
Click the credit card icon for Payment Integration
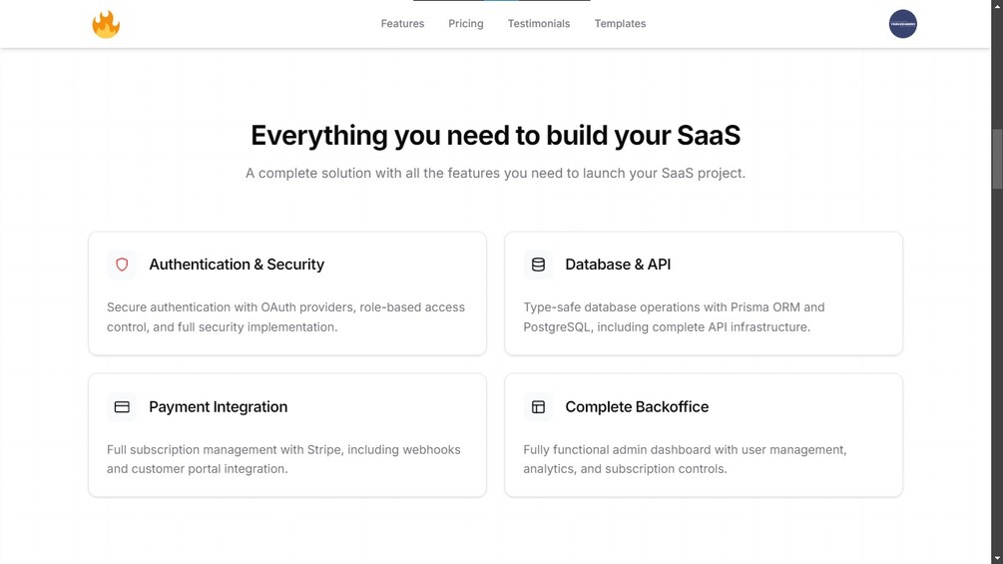point(122,407)
